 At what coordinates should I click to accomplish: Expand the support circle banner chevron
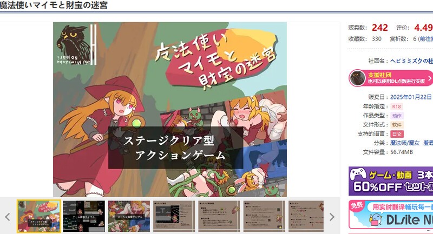click(429, 78)
